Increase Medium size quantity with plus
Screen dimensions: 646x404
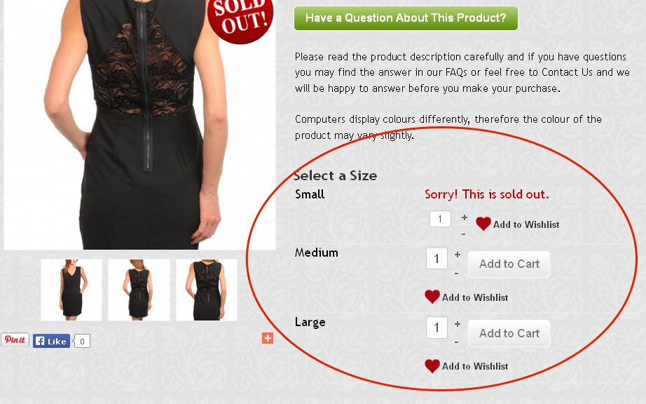click(x=458, y=255)
